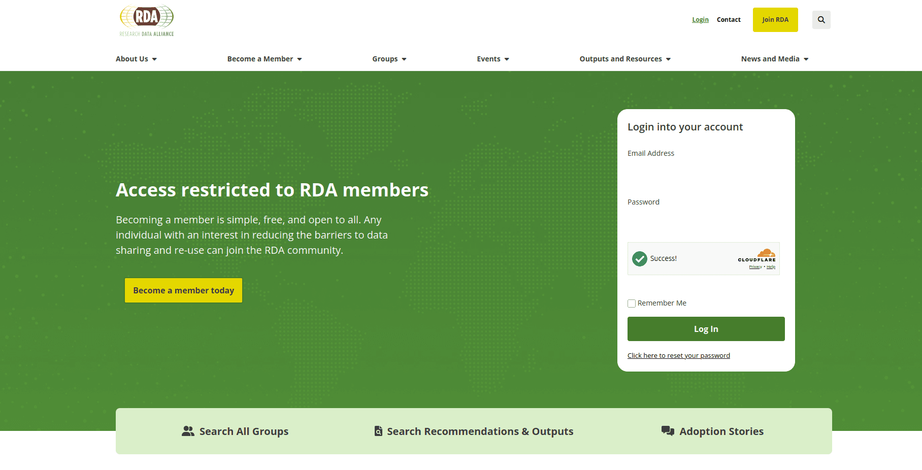Expand the Outputs and Resources dropdown arrow
The width and height of the screenshot is (922, 470).
(x=668, y=59)
